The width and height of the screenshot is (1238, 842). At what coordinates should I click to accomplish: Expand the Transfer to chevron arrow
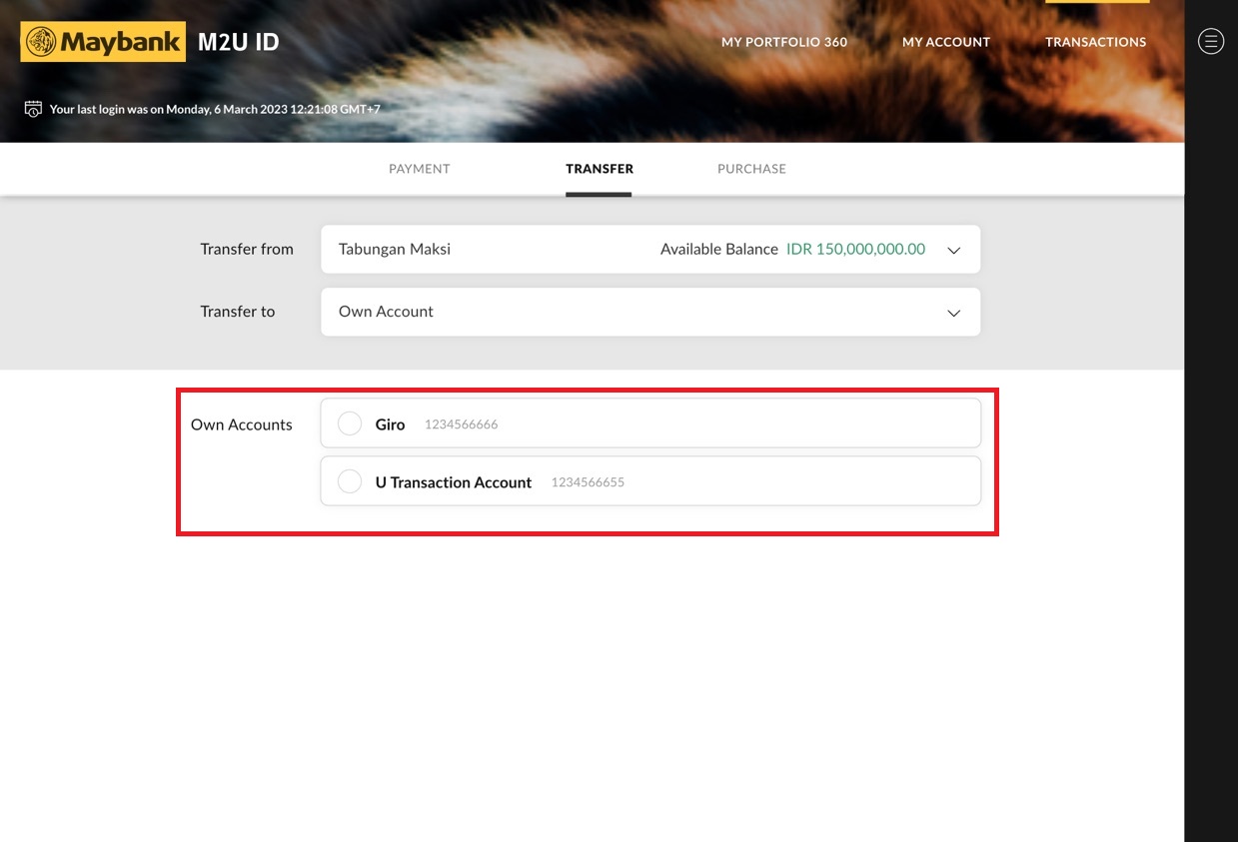(953, 313)
